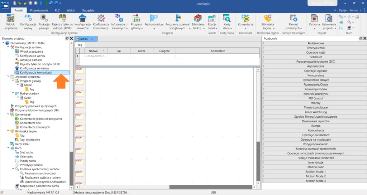
Task: Collapse the Konfiguracja systemu tree node
Action: click(x=8, y=47)
